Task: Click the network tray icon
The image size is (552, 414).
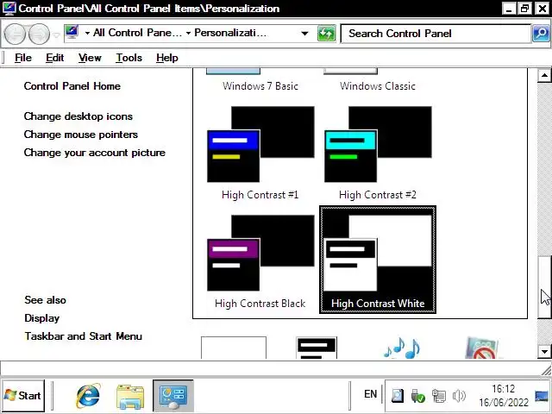Action: pos(439,396)
